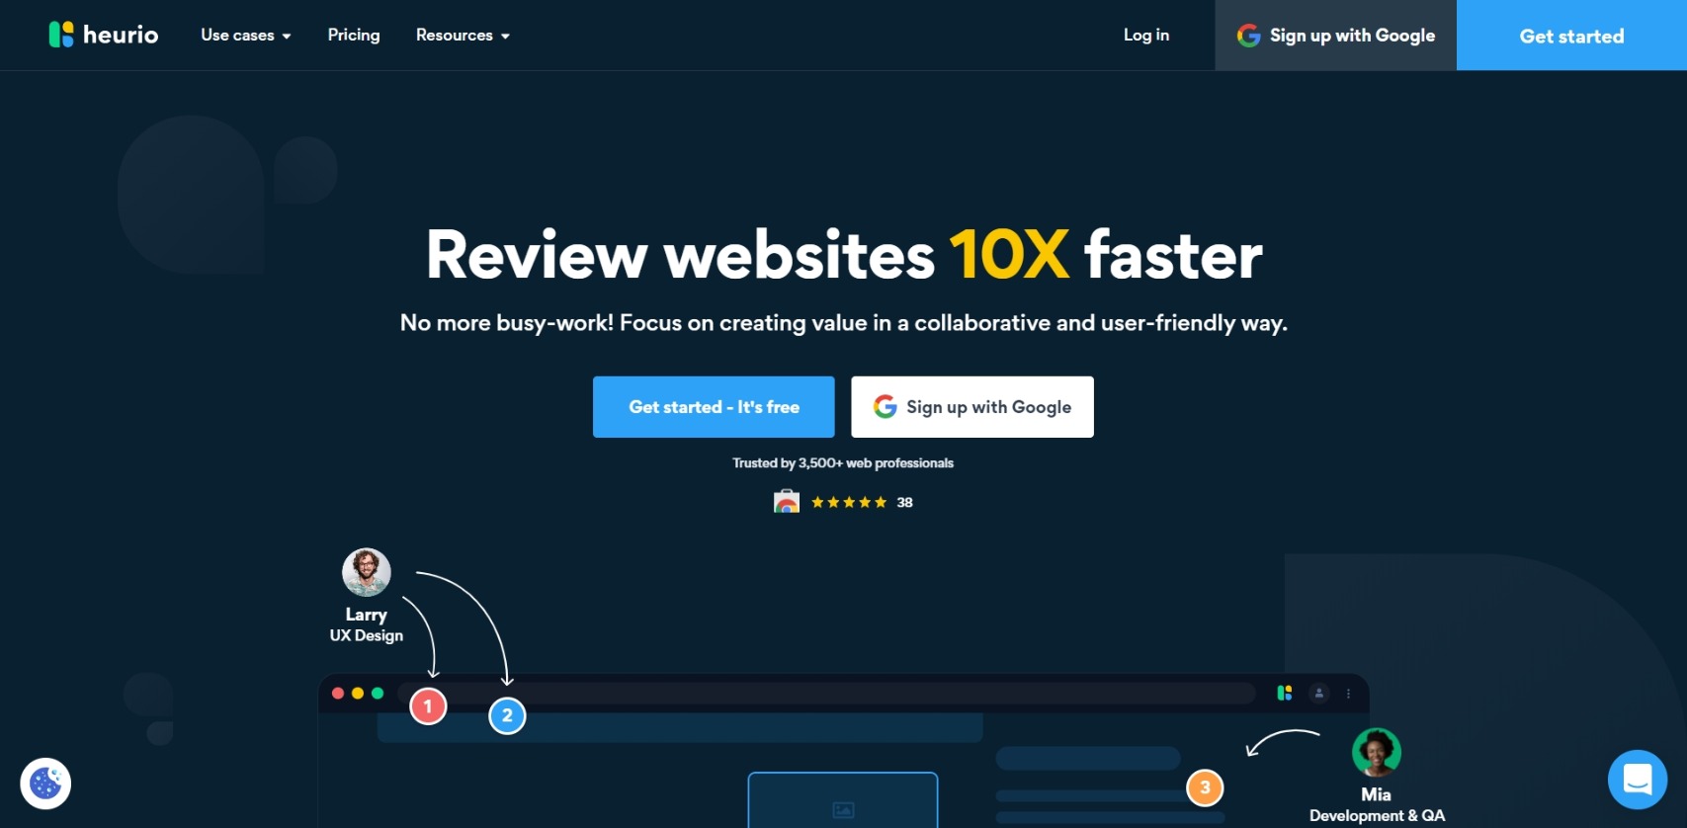Open the Pricing page
Screen dimensions: 1687x828
[x=354, y=36]
